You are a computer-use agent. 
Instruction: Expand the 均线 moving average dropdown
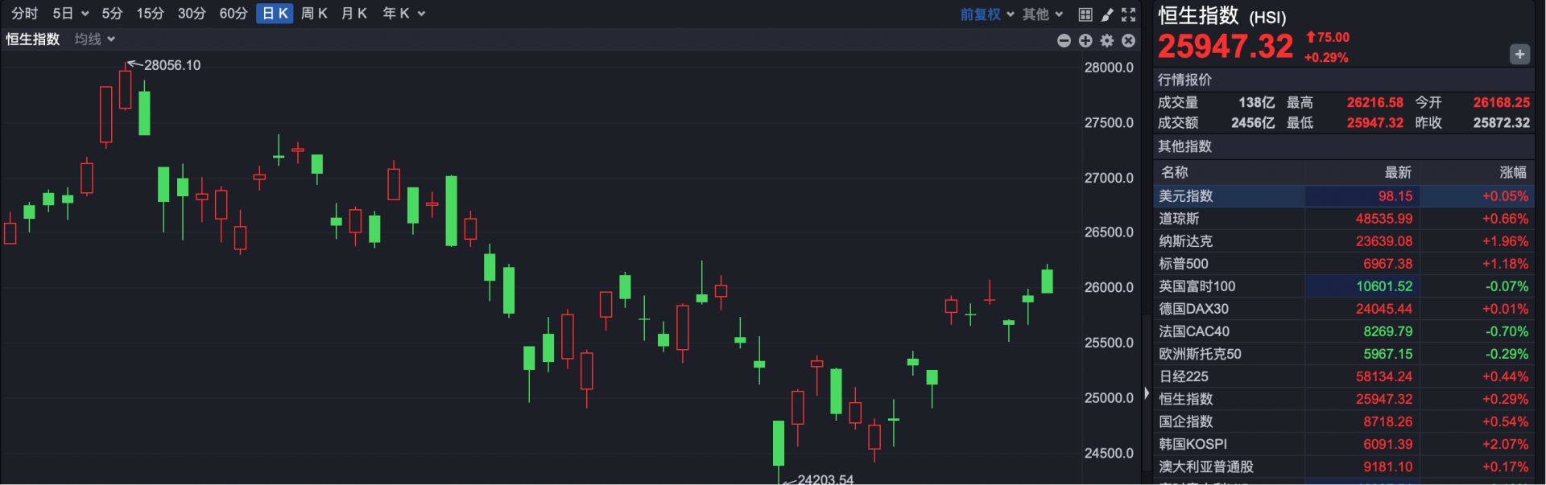point(95,39)
